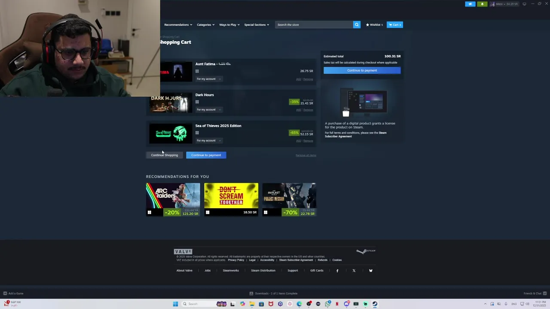
Task: Open Friends & Chat panel
Action: 535,294
